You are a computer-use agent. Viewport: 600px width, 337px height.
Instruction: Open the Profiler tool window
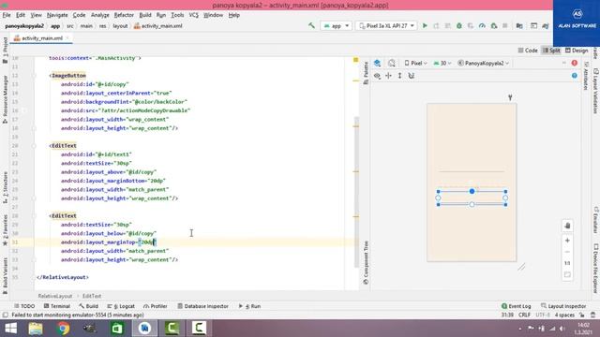point(156,306)
